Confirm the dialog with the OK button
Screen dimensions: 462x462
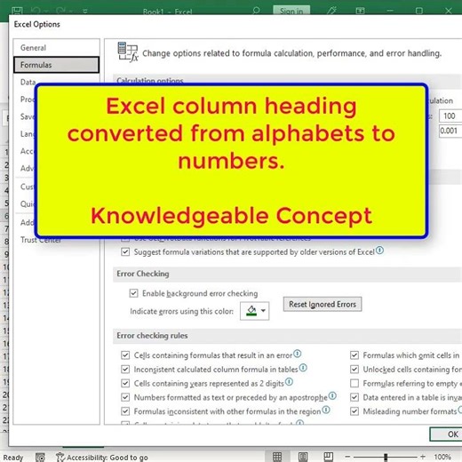tap(447, 434)
